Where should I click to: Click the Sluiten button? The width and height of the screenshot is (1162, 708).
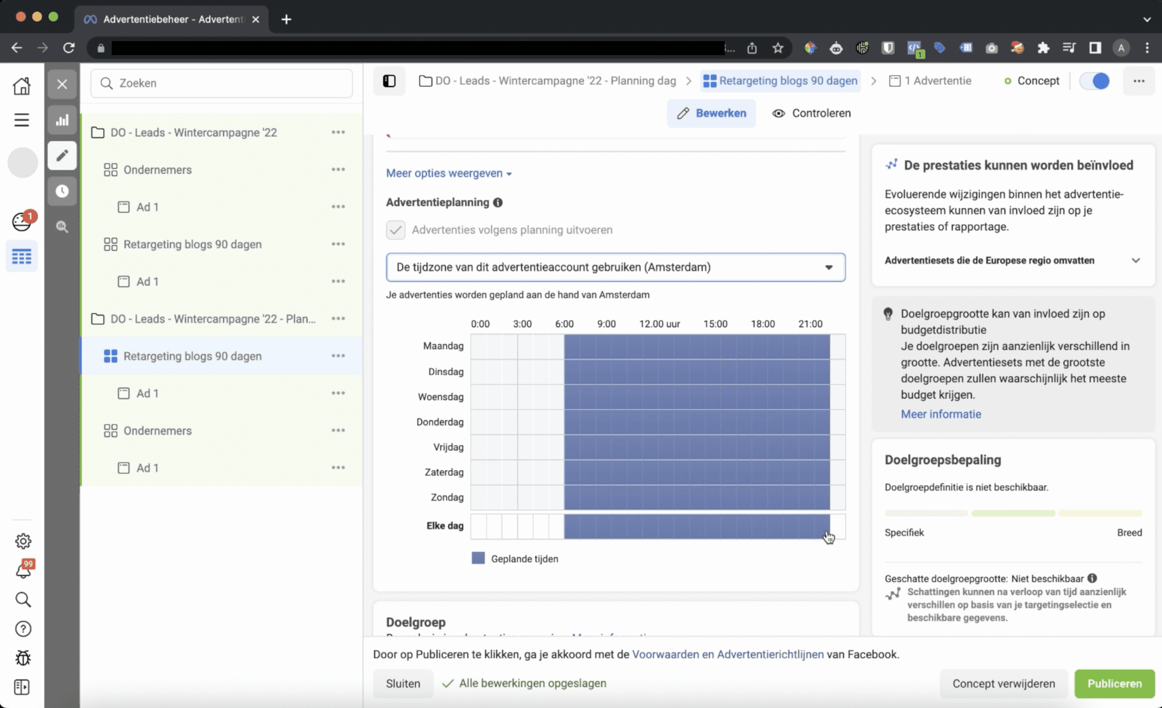pyautogui.click(x=403, y=683)
